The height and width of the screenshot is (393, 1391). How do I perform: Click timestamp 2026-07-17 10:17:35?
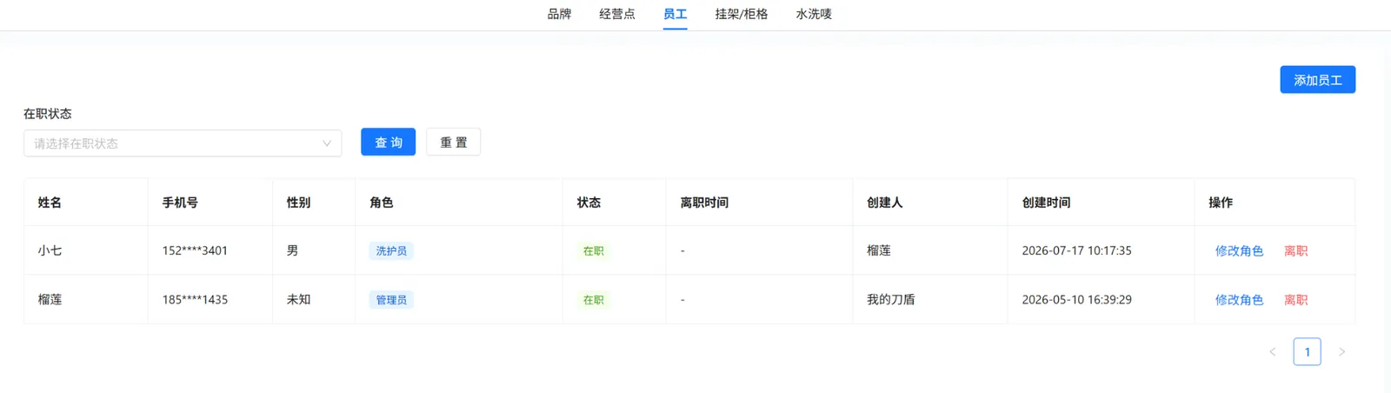tap(1076, 250)
